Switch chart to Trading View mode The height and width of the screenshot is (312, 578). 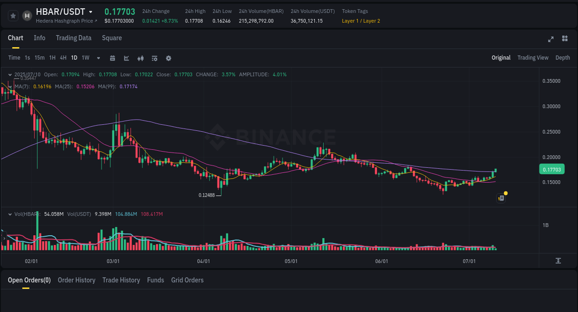coord(533,57)
